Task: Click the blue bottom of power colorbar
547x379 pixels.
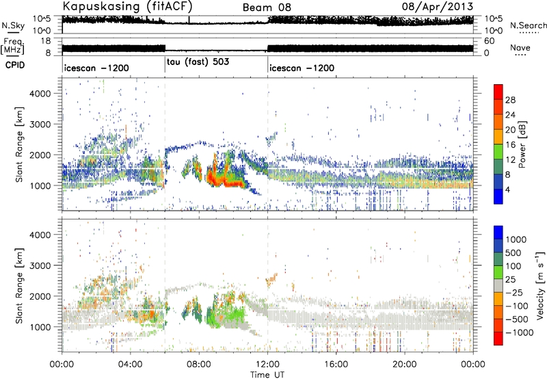Action: (x=498, y=196)
